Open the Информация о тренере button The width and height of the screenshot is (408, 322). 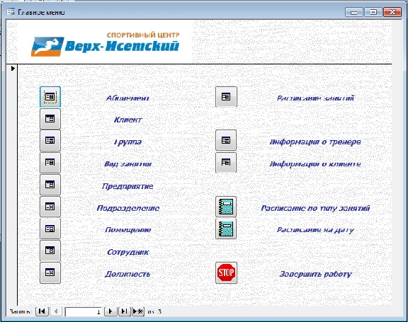tap(226, 140)
